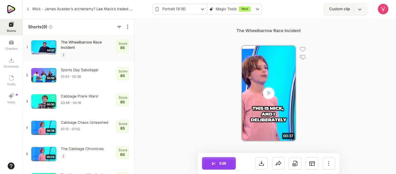The height and width of the screenshot is (174, 396).
Task: Open the Chapters sidebar section
Action: point(11,45)
